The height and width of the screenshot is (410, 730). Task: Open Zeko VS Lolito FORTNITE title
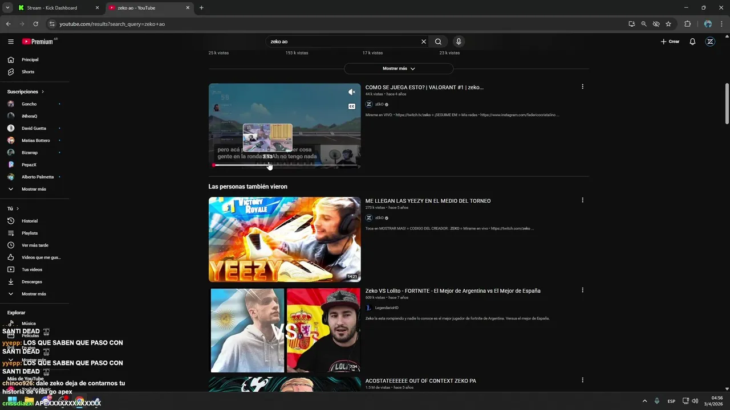(x=453, y=291)
